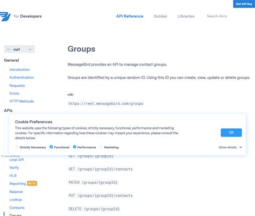Uncheck the Performance cookies checkbox
The height and width of the screenshot is (216, 255).
[x=75, y=147]
